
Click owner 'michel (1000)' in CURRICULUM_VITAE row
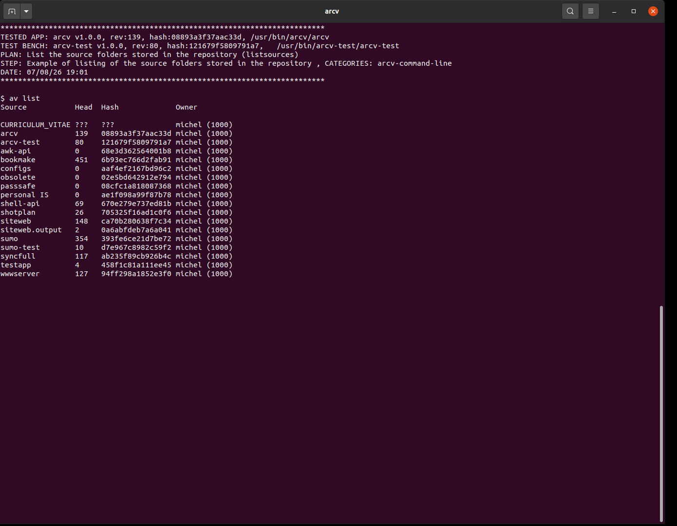204,125
